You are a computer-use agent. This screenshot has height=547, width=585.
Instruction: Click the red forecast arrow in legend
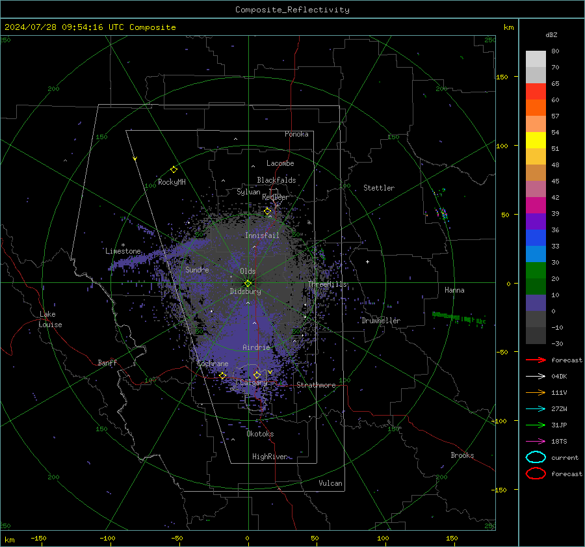(536, 360)
